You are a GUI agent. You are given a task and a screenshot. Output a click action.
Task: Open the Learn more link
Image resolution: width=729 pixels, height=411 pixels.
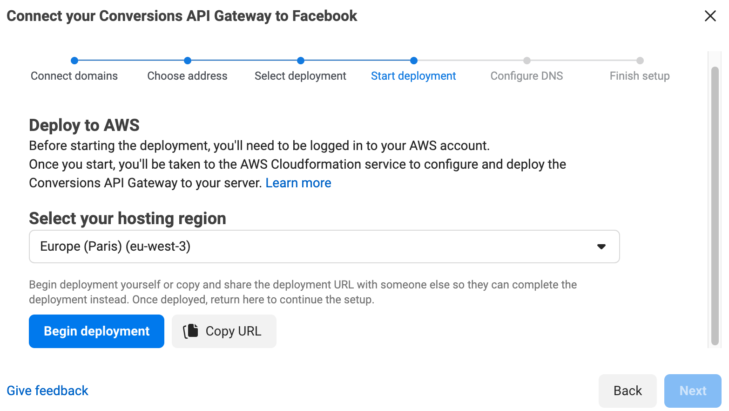point(298,183)
